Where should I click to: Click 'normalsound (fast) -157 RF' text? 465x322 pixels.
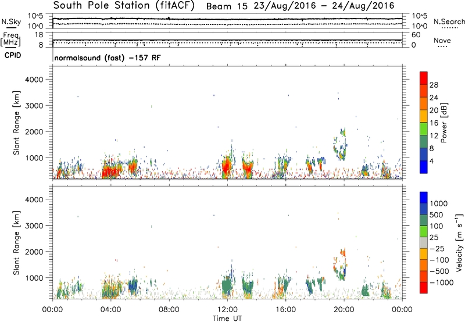[108, 58]
